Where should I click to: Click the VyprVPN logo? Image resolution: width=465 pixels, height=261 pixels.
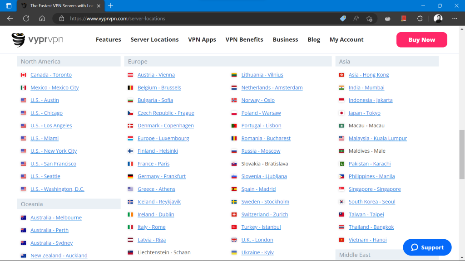tap(37, 40)
